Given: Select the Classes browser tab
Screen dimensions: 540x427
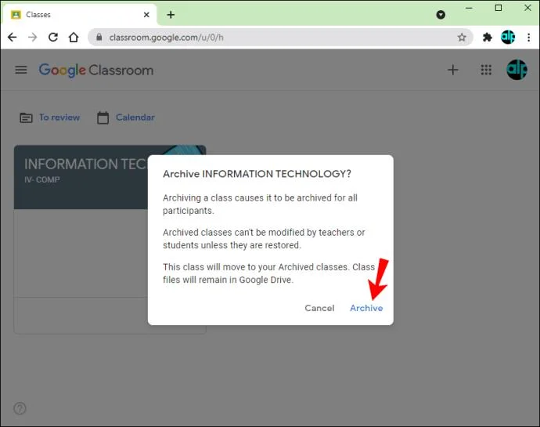Looking at the screenshot, I should (79, 15).
